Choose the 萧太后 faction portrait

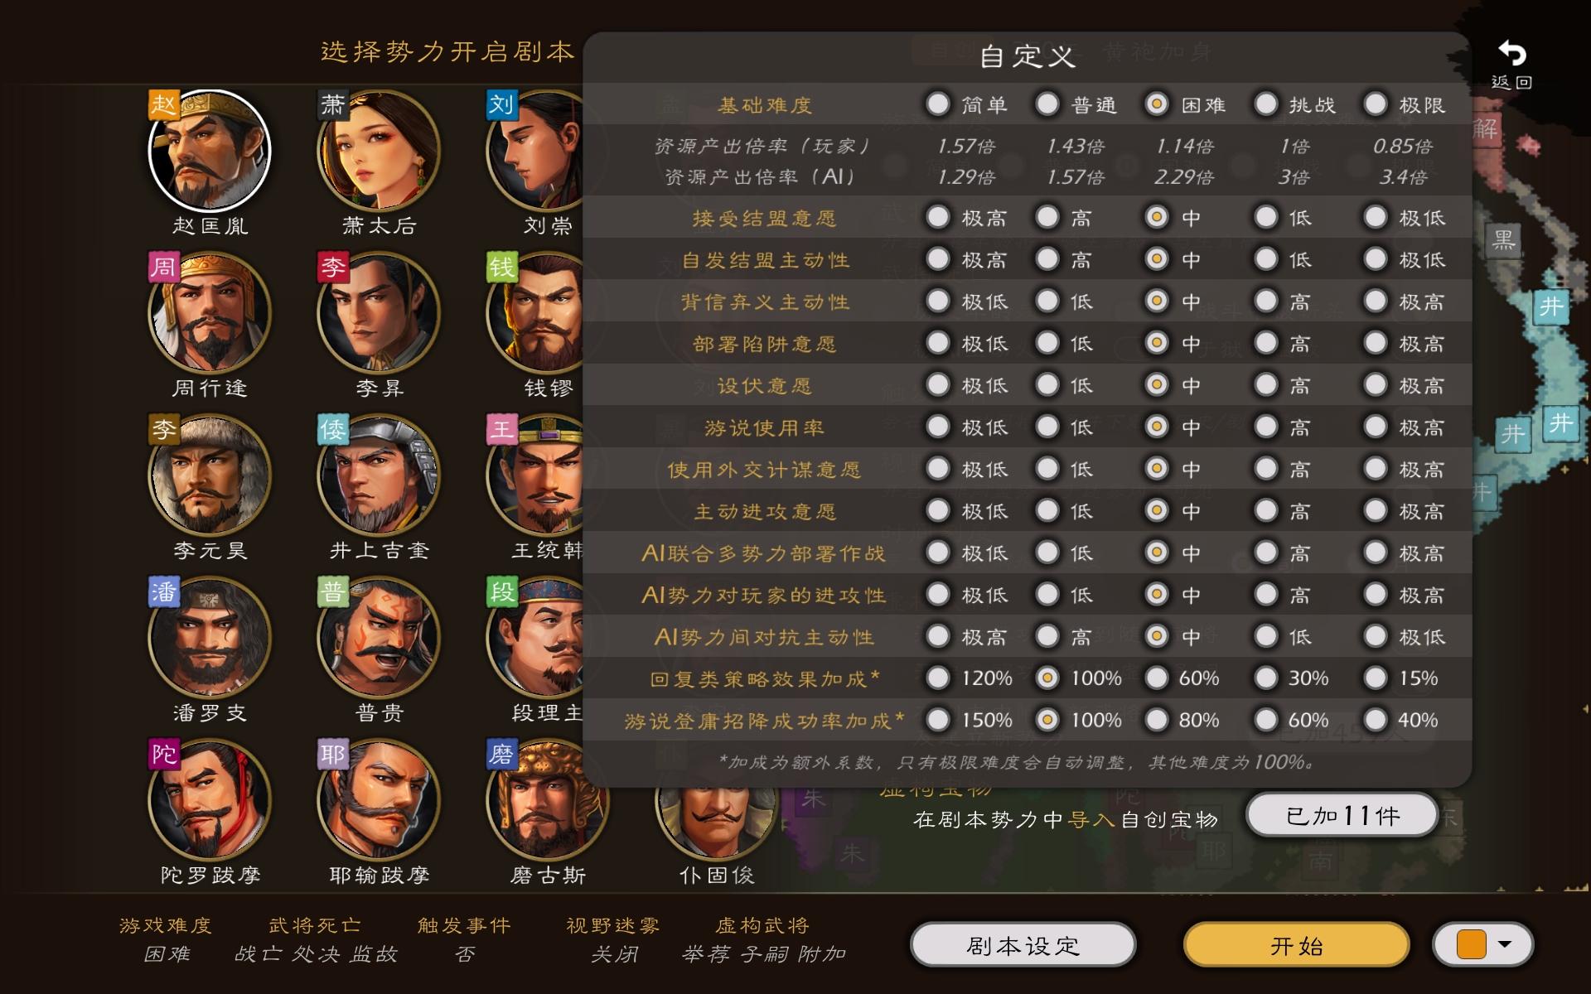pos(379,151)
